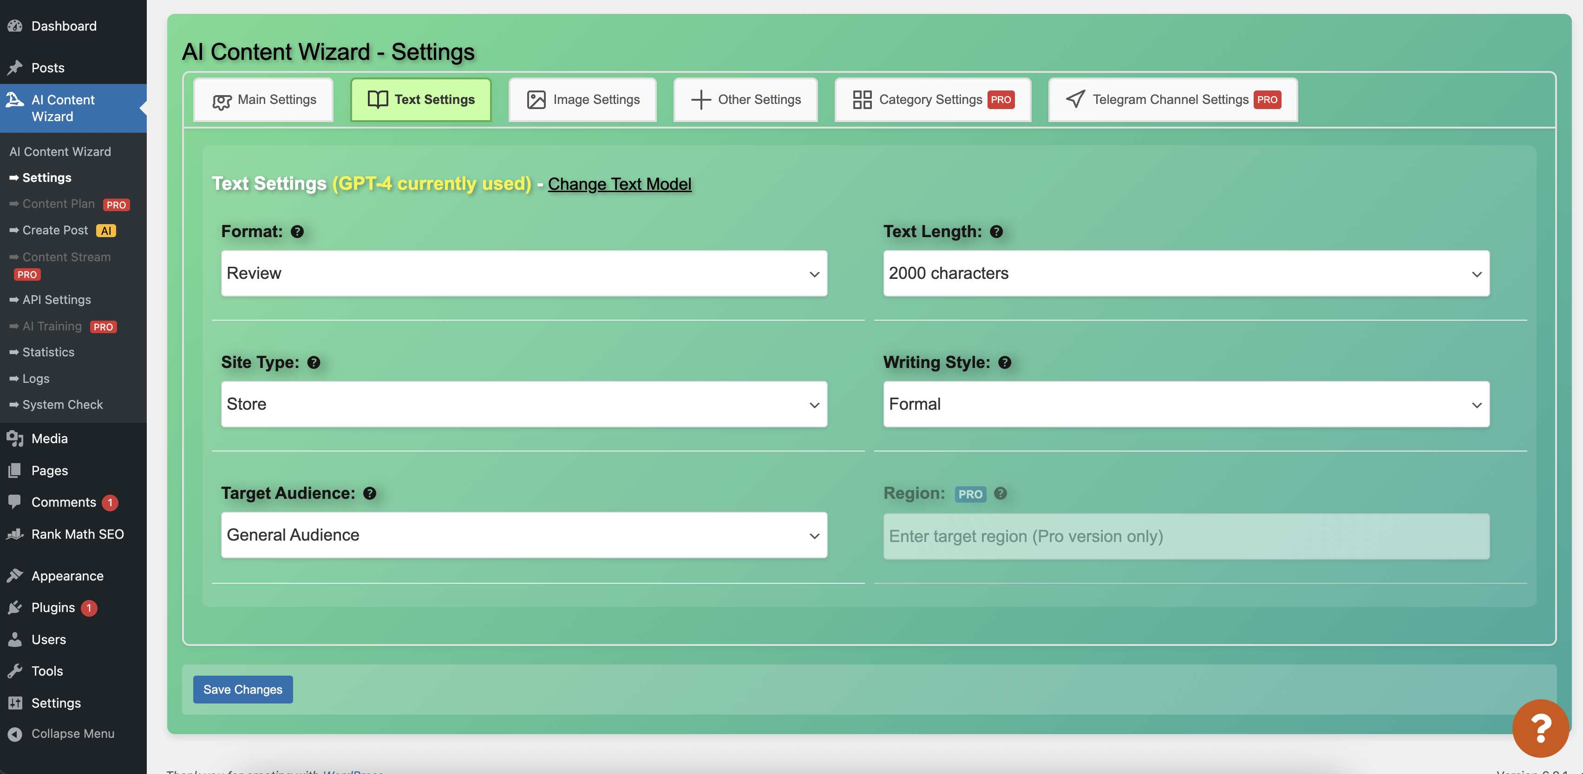Click the Save Changes button
Viewport: 1583px width, 774px height.
243,689
